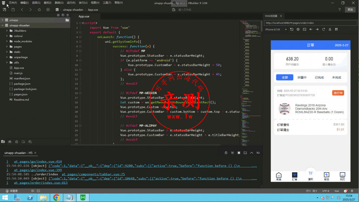The image size is (359, 202).
Task: Expand the pages folder in project tree
Action: [x=18, y=47]
